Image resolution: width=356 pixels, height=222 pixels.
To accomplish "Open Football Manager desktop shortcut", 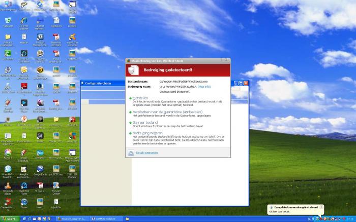I will (x=40, y=40).
